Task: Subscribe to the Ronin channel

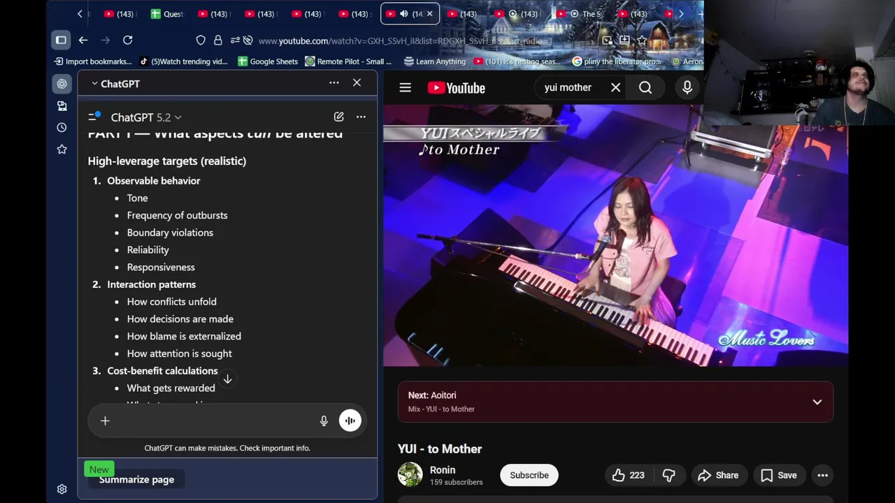Action: click(529, 475)
